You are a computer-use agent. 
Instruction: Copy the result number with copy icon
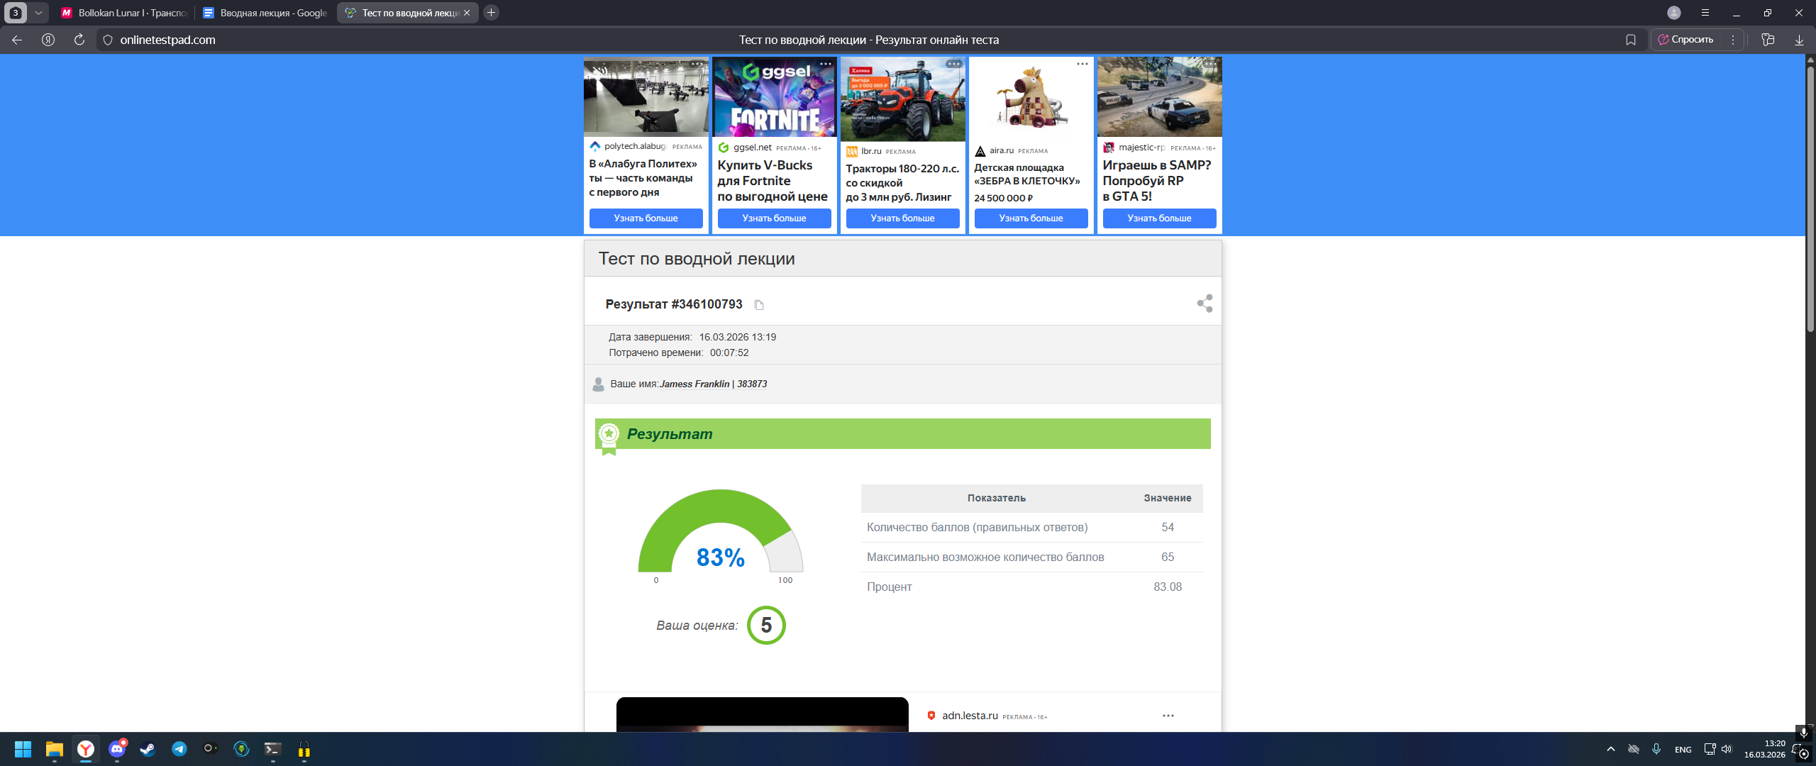click(x=759, y=305)
